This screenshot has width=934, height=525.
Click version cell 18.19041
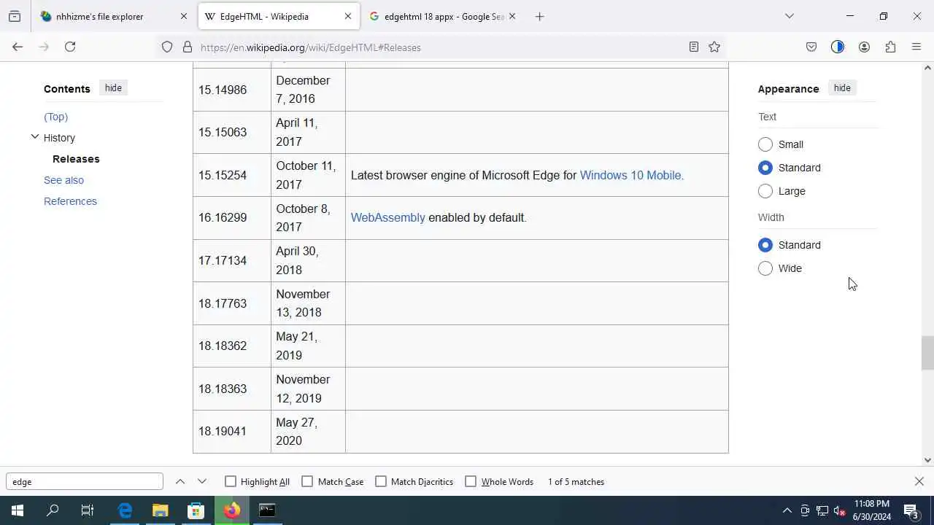(232, 431)
